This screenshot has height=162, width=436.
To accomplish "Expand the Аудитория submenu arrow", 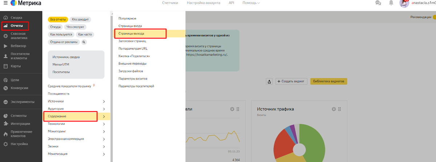I will (104, 109).
